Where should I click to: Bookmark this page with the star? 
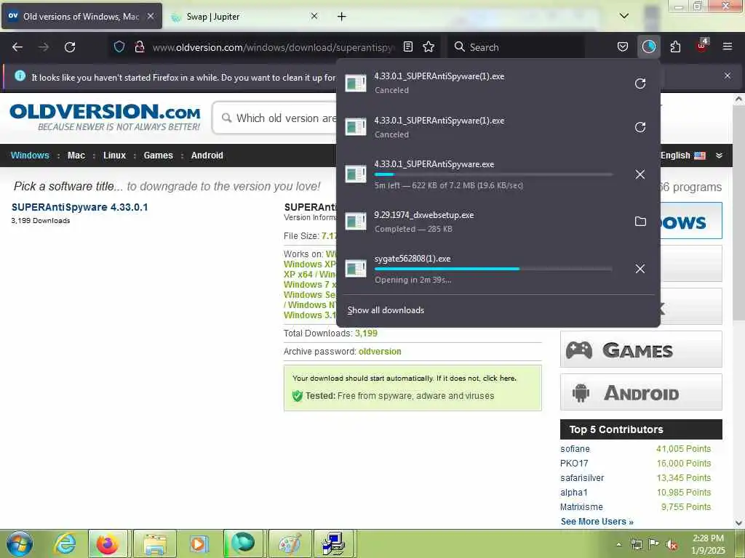pyautogui.click(x=429, y=46)
